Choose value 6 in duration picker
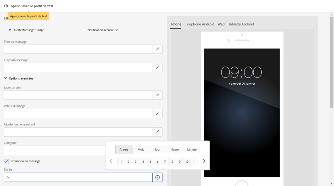The image size is (334, 186). click(x=158, y=162)
